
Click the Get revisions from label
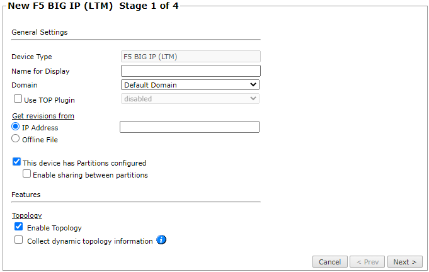tap(43, 116)
